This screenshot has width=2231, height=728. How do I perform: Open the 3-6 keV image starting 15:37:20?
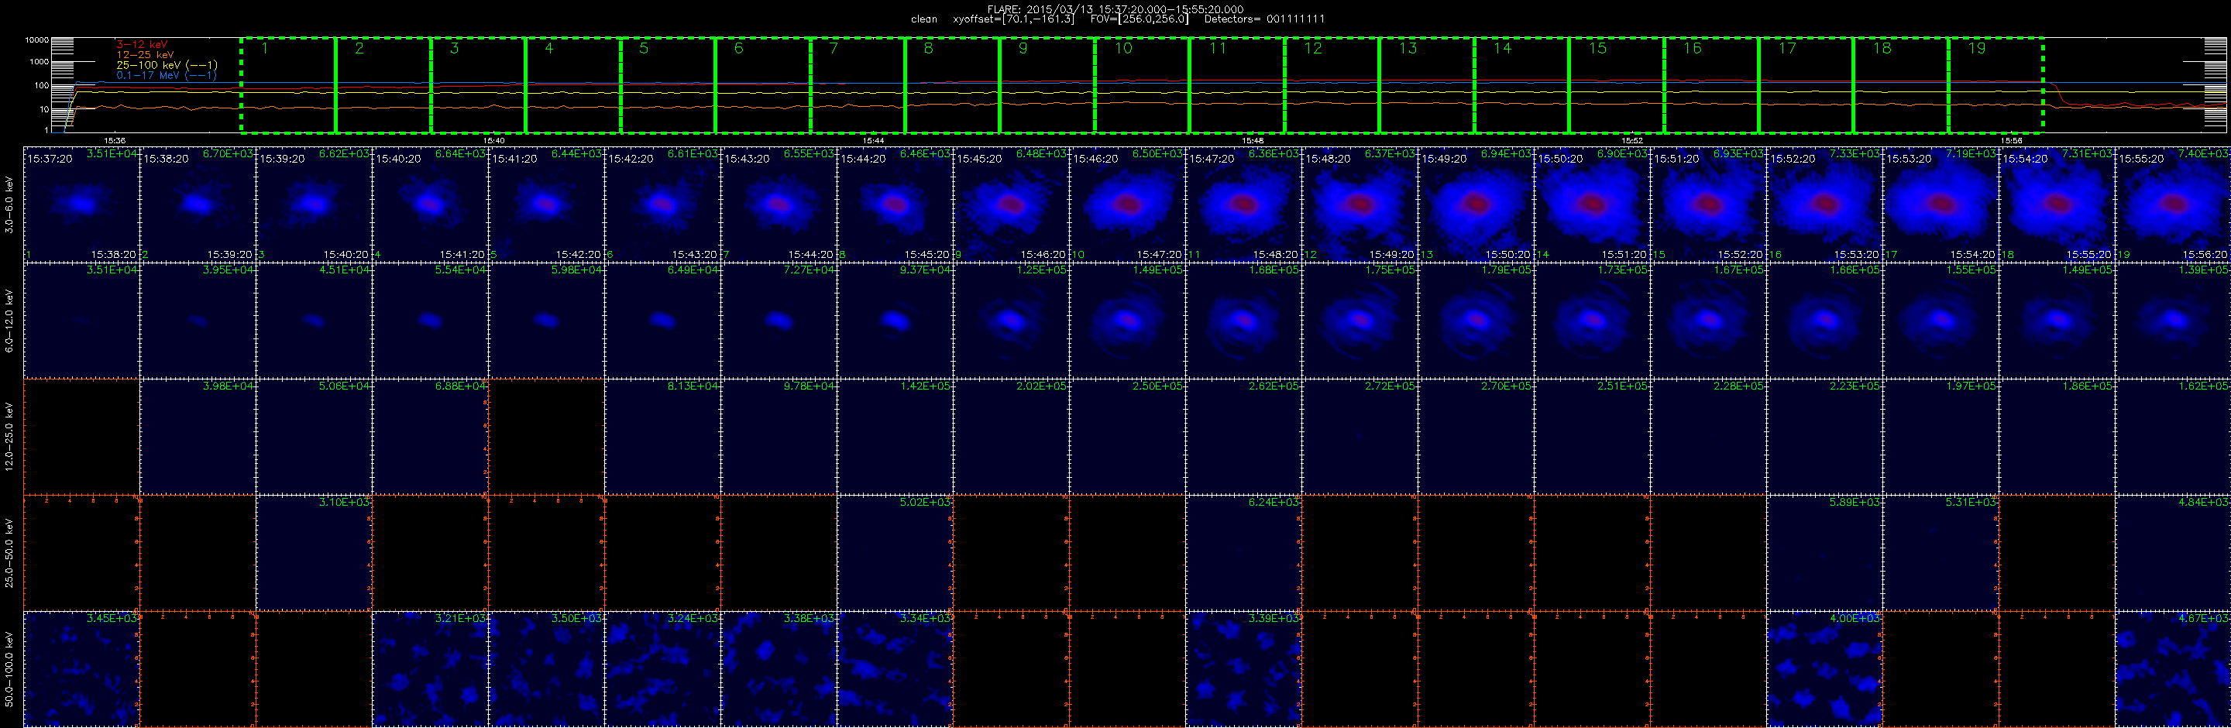coord(81,204)
